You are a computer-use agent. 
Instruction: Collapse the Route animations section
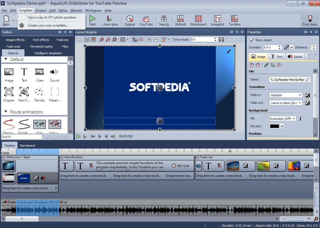(6, 112)
